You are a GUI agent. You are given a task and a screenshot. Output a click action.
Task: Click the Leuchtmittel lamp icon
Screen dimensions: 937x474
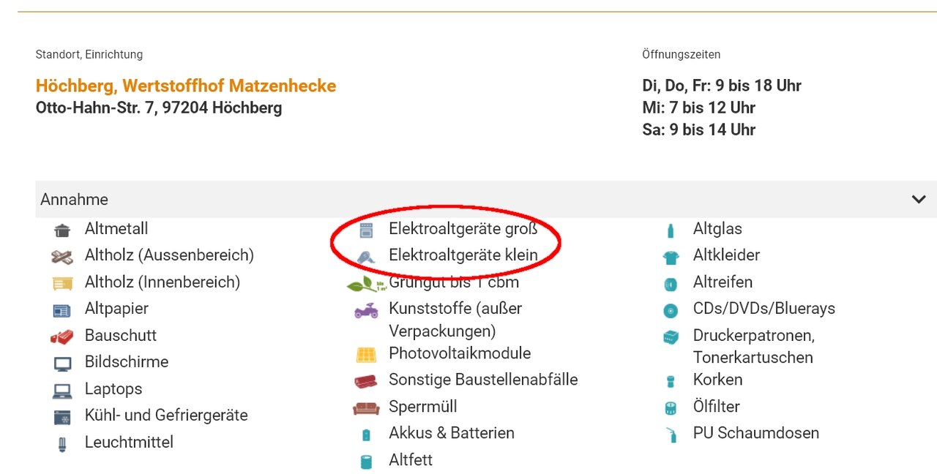(x=62, y=444)
